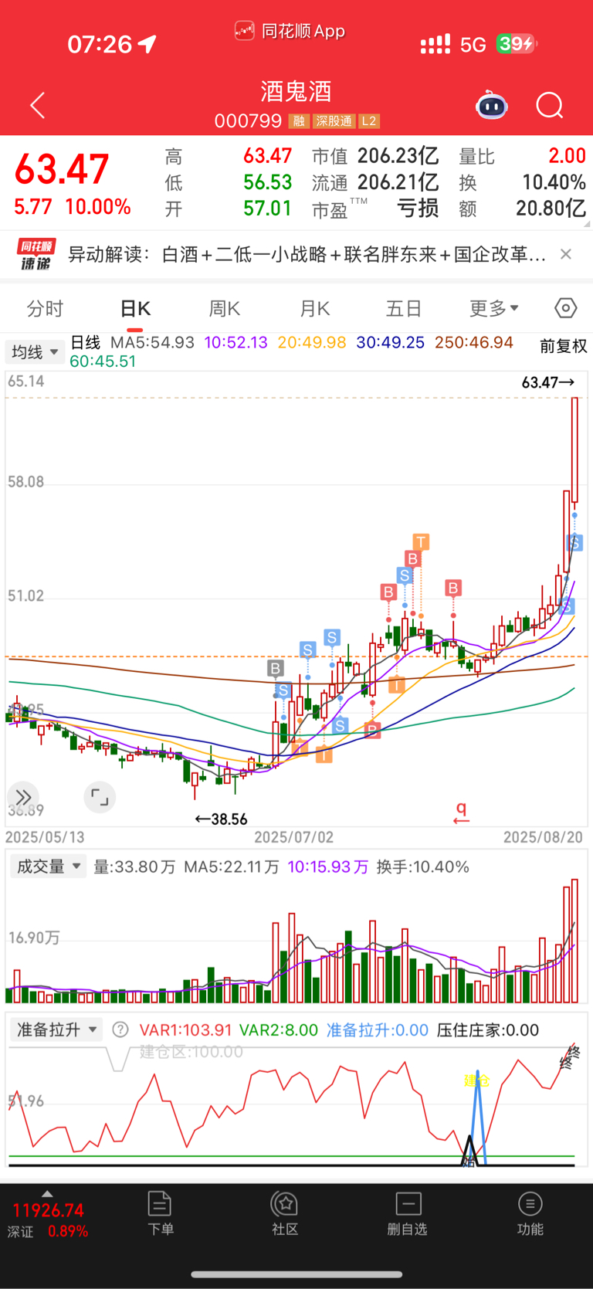This screenshot has width=593, height=1289.
Task: Expand the 更多 period dropdown
Action: point(494,309)
